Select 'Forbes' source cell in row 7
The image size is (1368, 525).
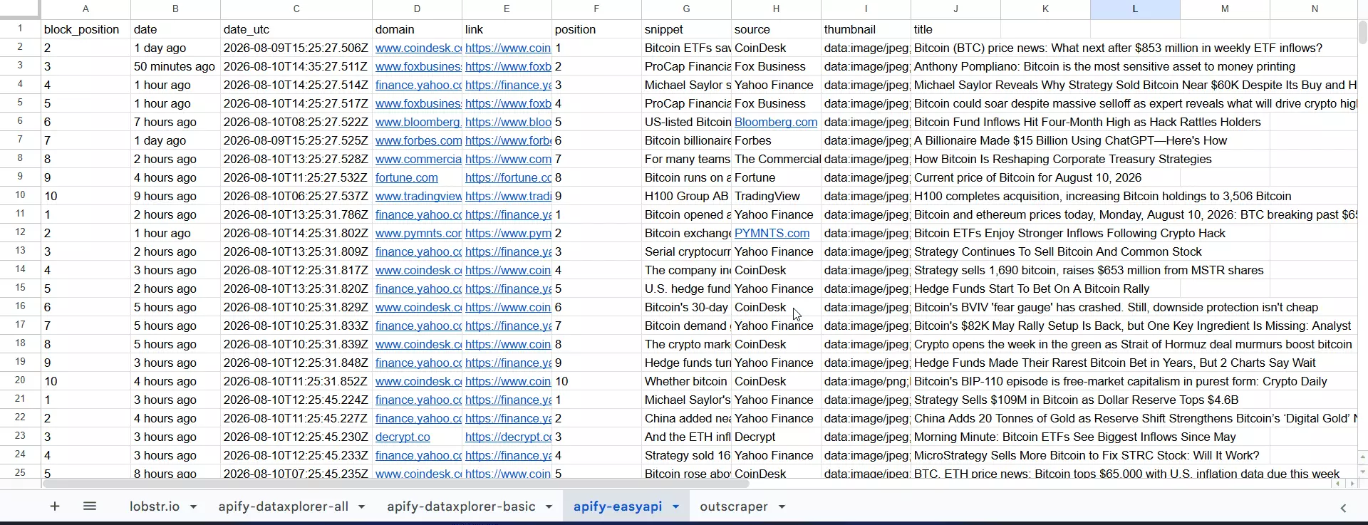[x=776, y=140]
